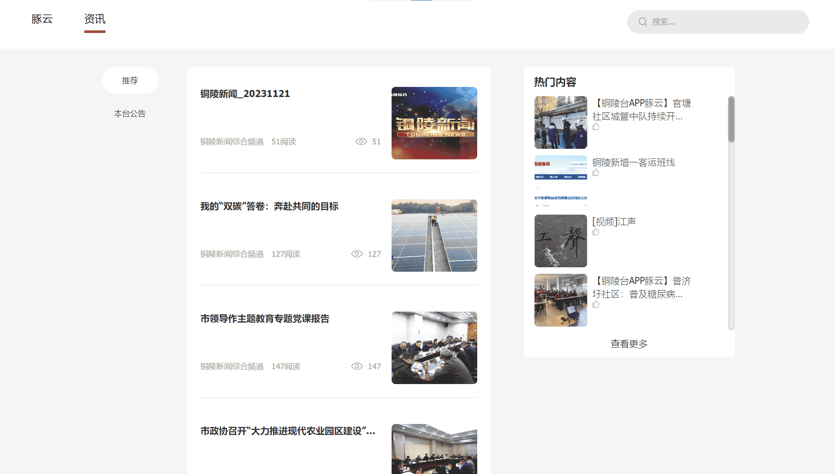Screen dimensions: 835x474
Task: Select the 推荐 category
Action: (130, 80)
